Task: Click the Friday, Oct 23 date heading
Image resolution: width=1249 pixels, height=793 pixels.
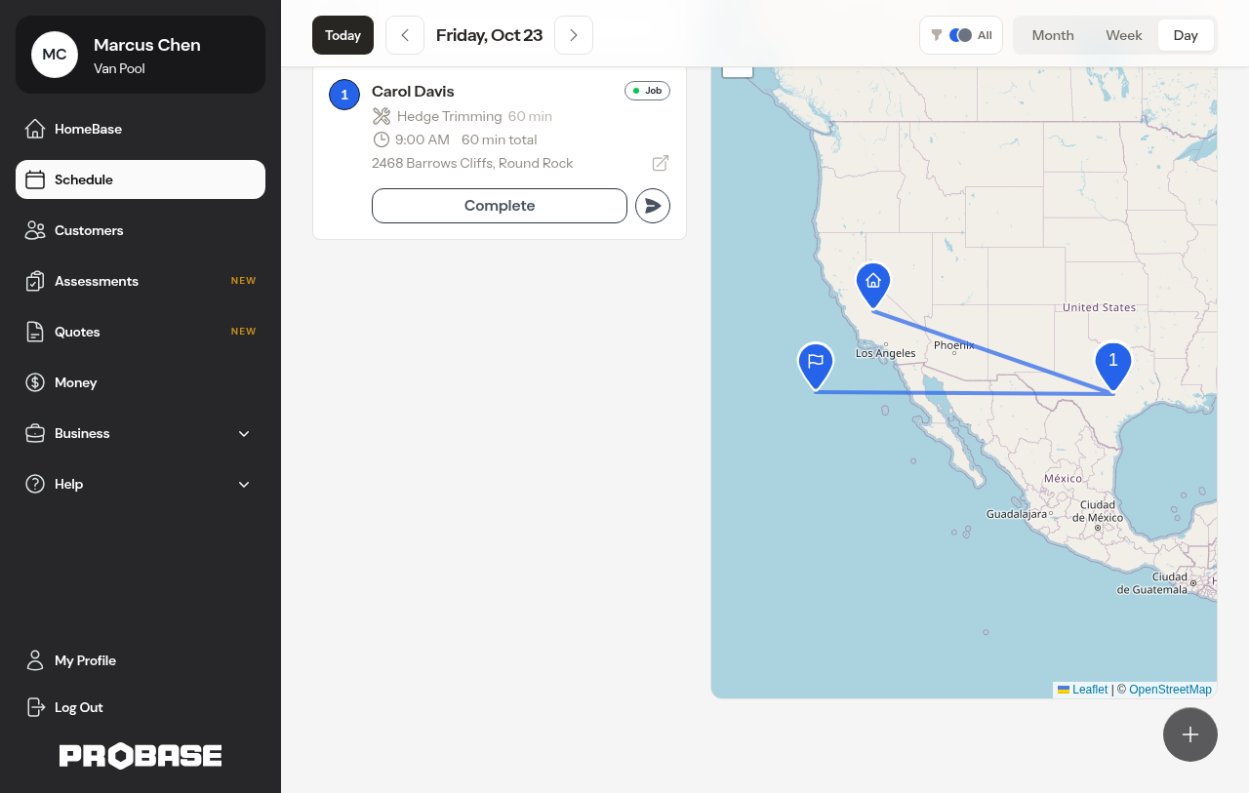Action: (x=489, y=35)
